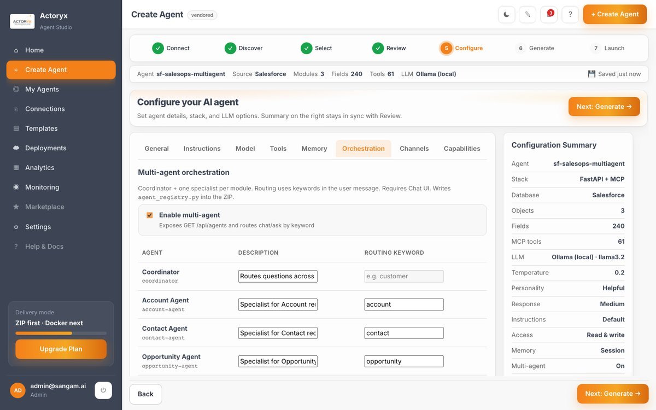Click the Back button
656x410 pixels.
(x=145, y=394)
